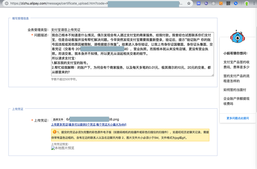This screenshot has width=257, height=169.
Task: Click the 业务受理类型 label
Action: [38, 30]
